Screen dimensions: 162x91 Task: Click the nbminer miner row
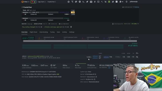pyautogui.click(x=46, y=12)
